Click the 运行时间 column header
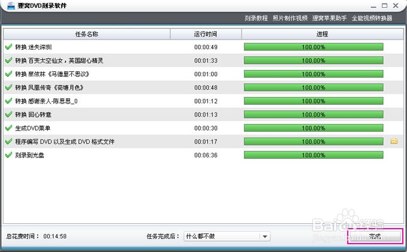 (206, 34)
